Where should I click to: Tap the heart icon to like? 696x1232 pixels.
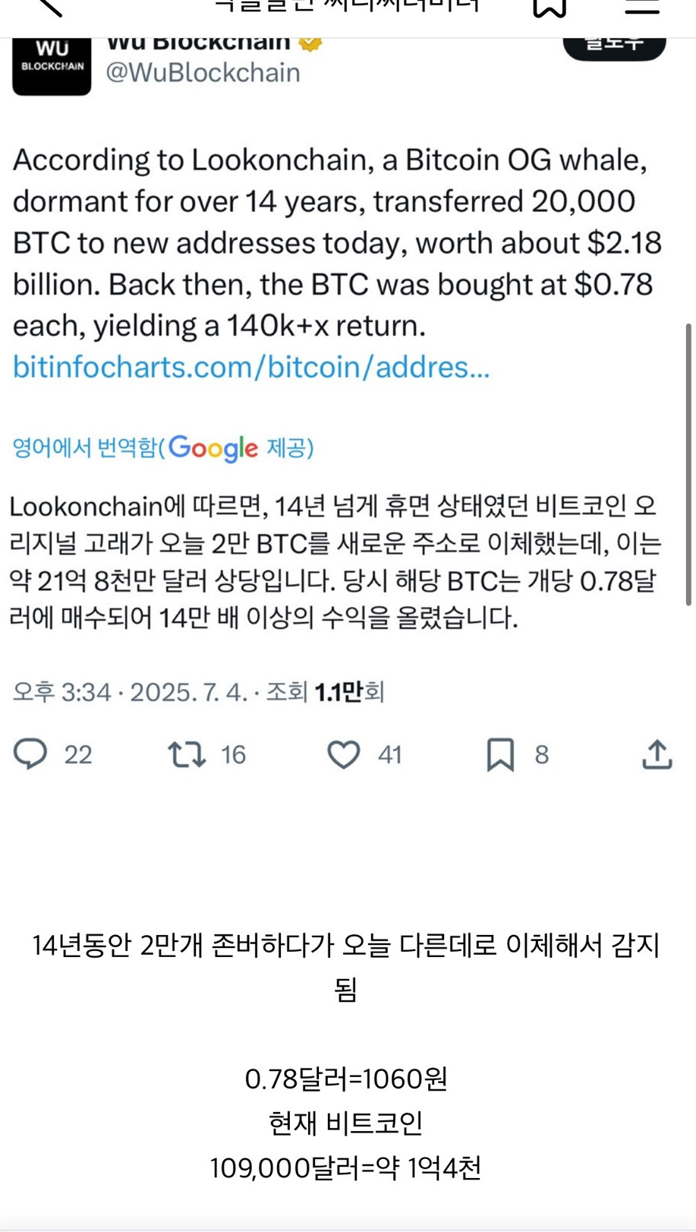(344, 754)
